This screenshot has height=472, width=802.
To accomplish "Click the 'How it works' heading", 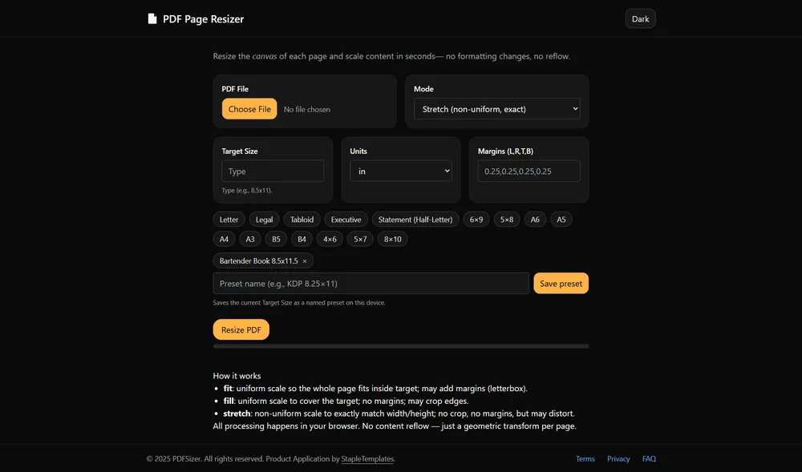I will 237,376.
